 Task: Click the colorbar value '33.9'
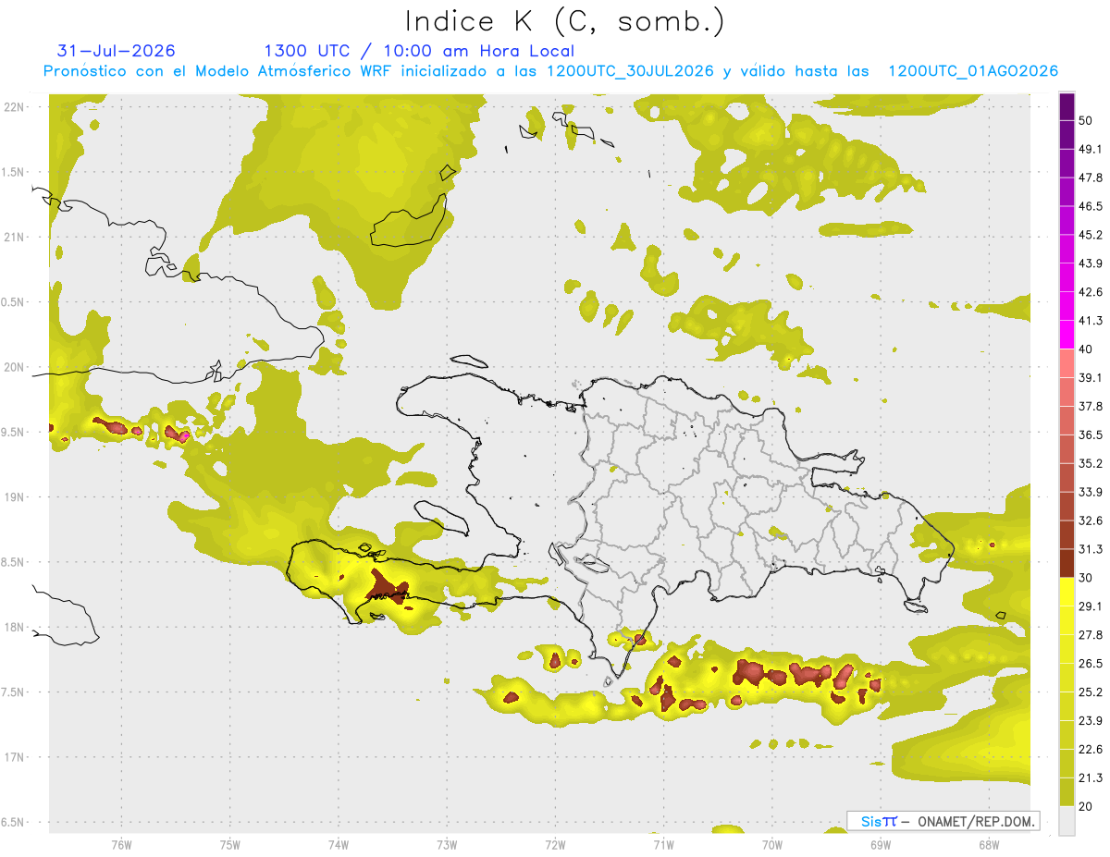1091,492
